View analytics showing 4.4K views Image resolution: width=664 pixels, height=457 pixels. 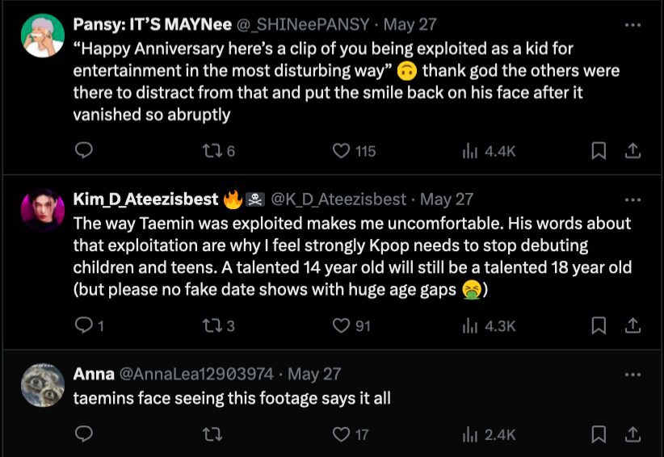pos(487,151)
